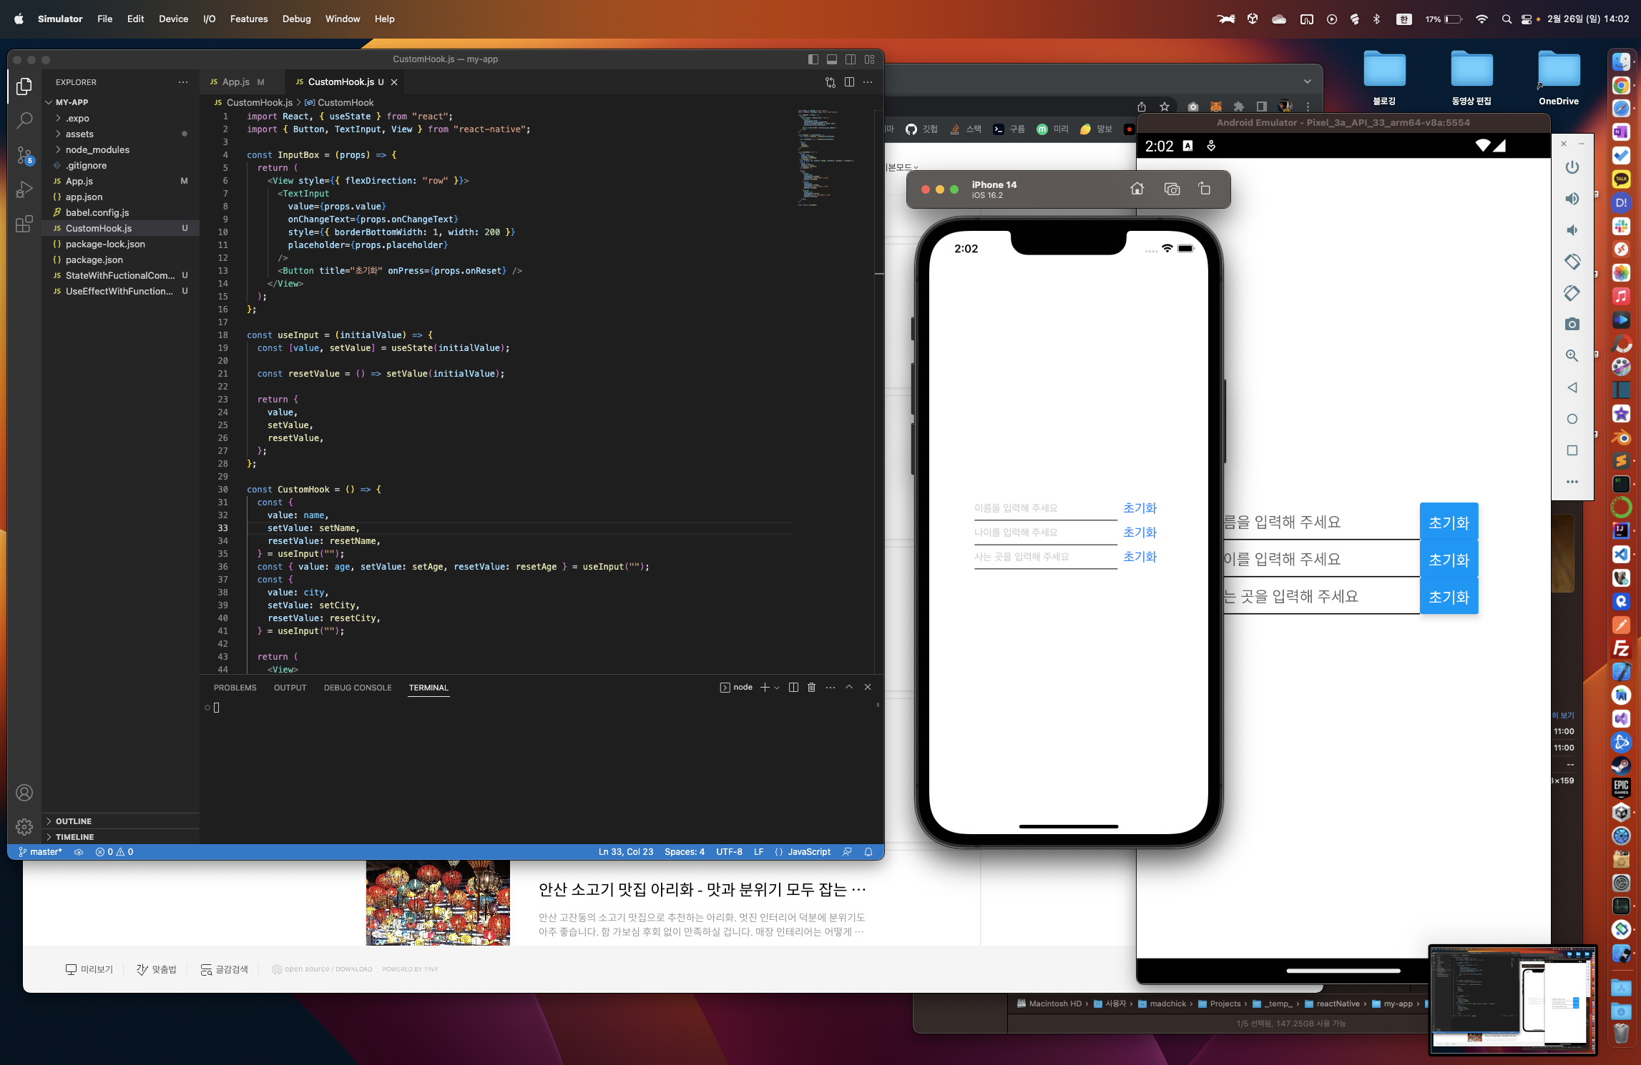The height and width of the screenshot is (1065, 1641).
Task: Toggle bottom panel layout icon
Action: [x=832, y=59]
